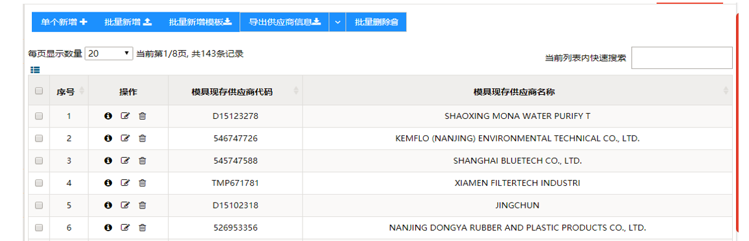Delete row 1 SHAOXING MONA entry

click(x=142, y=116)
